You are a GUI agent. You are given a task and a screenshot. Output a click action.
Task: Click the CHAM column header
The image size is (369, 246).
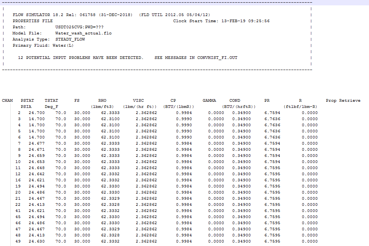pos(7,101)
